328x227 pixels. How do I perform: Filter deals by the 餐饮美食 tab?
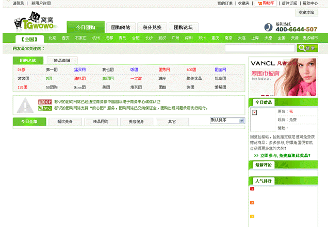click(65, 121)
